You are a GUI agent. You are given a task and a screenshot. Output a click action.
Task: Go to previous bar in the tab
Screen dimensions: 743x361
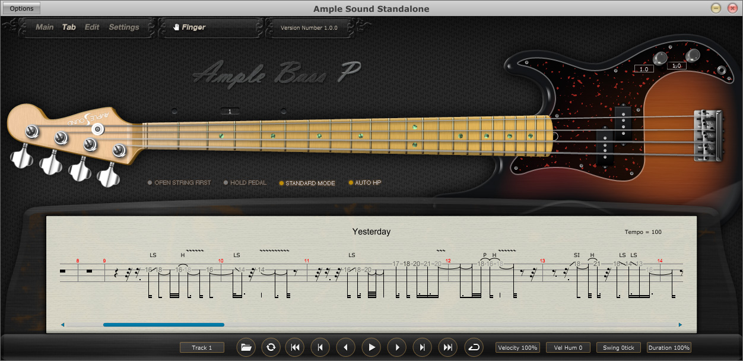pos(320,347)
